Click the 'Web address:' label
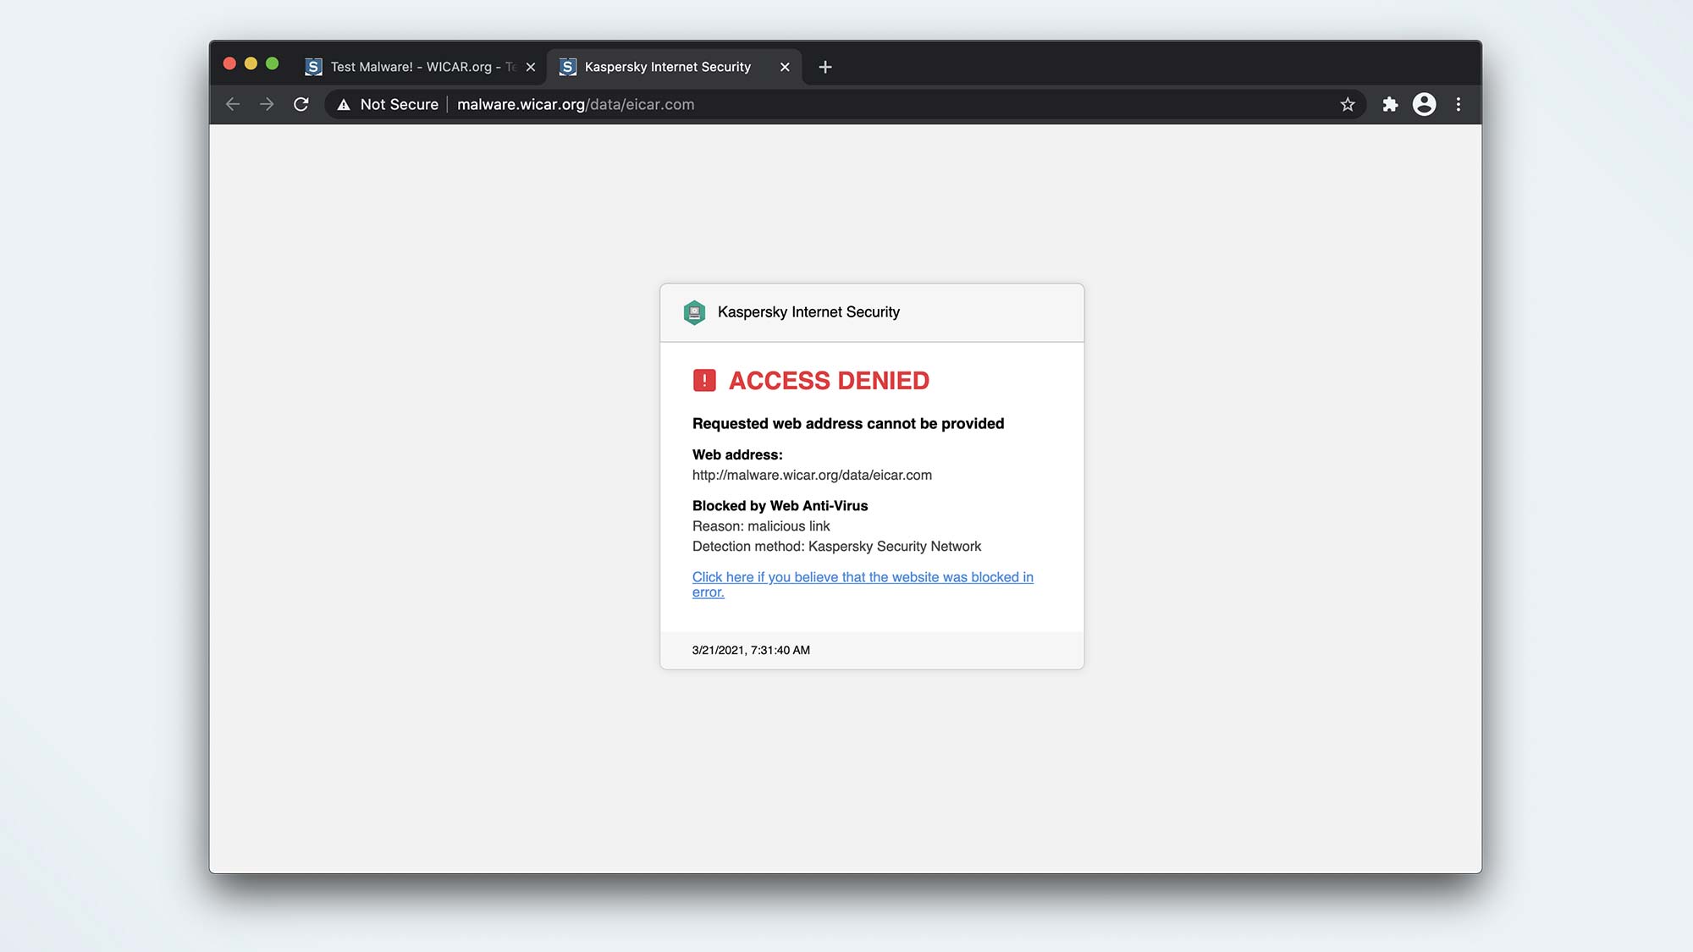 (737, 455)
